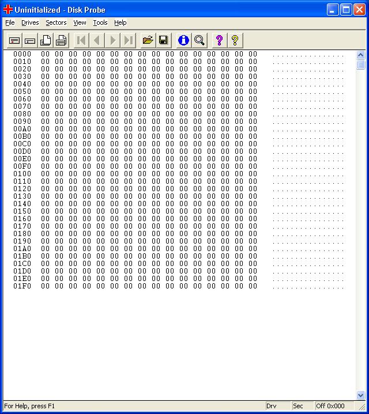369x414 pixels.
Task: Click the offset label 0050
Action: pyautogui.click(x=22, y=92)
